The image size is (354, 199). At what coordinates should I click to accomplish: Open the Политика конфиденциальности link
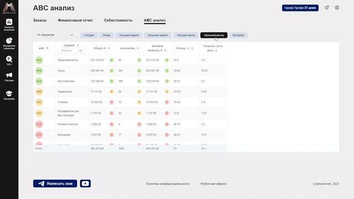point(168,184)
